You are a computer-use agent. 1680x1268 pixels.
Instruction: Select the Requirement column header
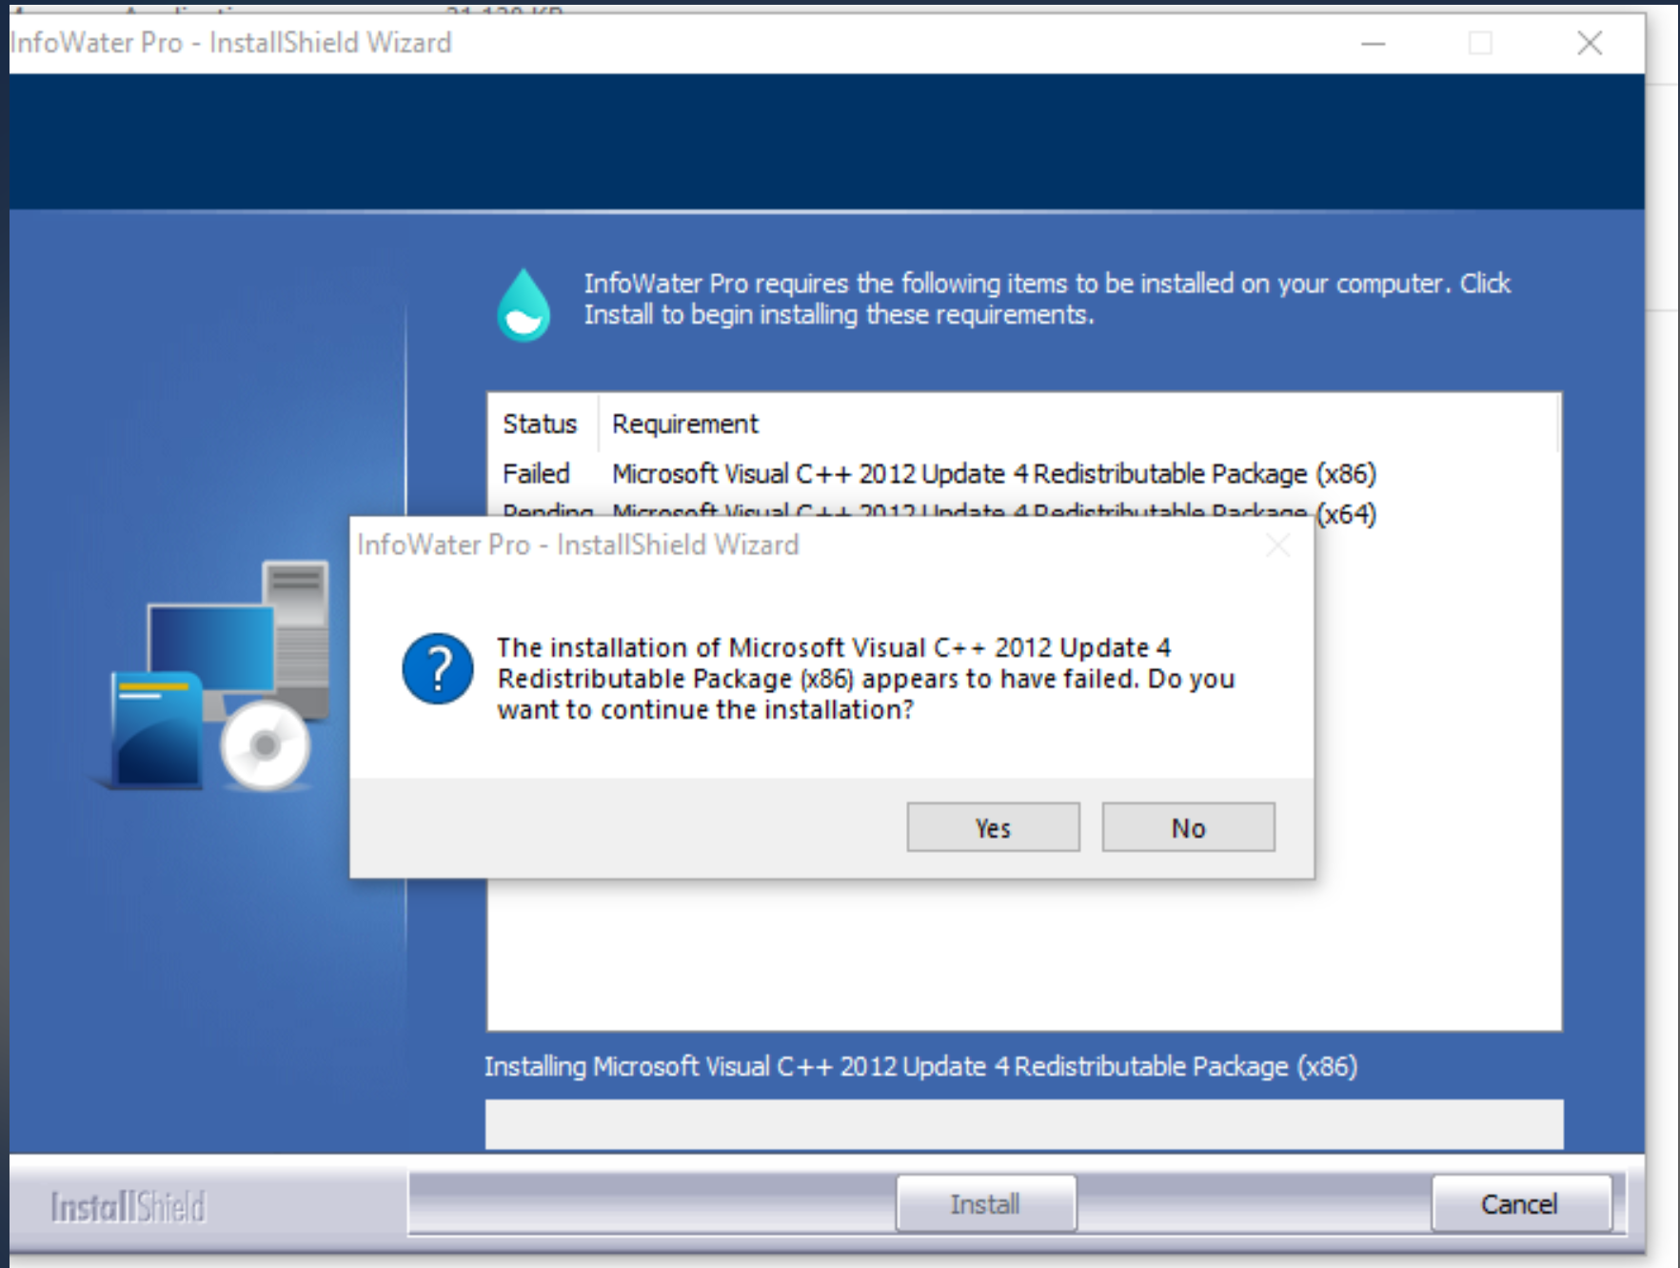683,425
